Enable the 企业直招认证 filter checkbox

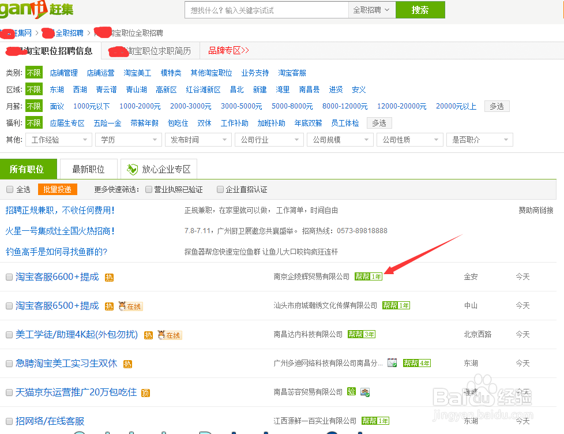220,189
